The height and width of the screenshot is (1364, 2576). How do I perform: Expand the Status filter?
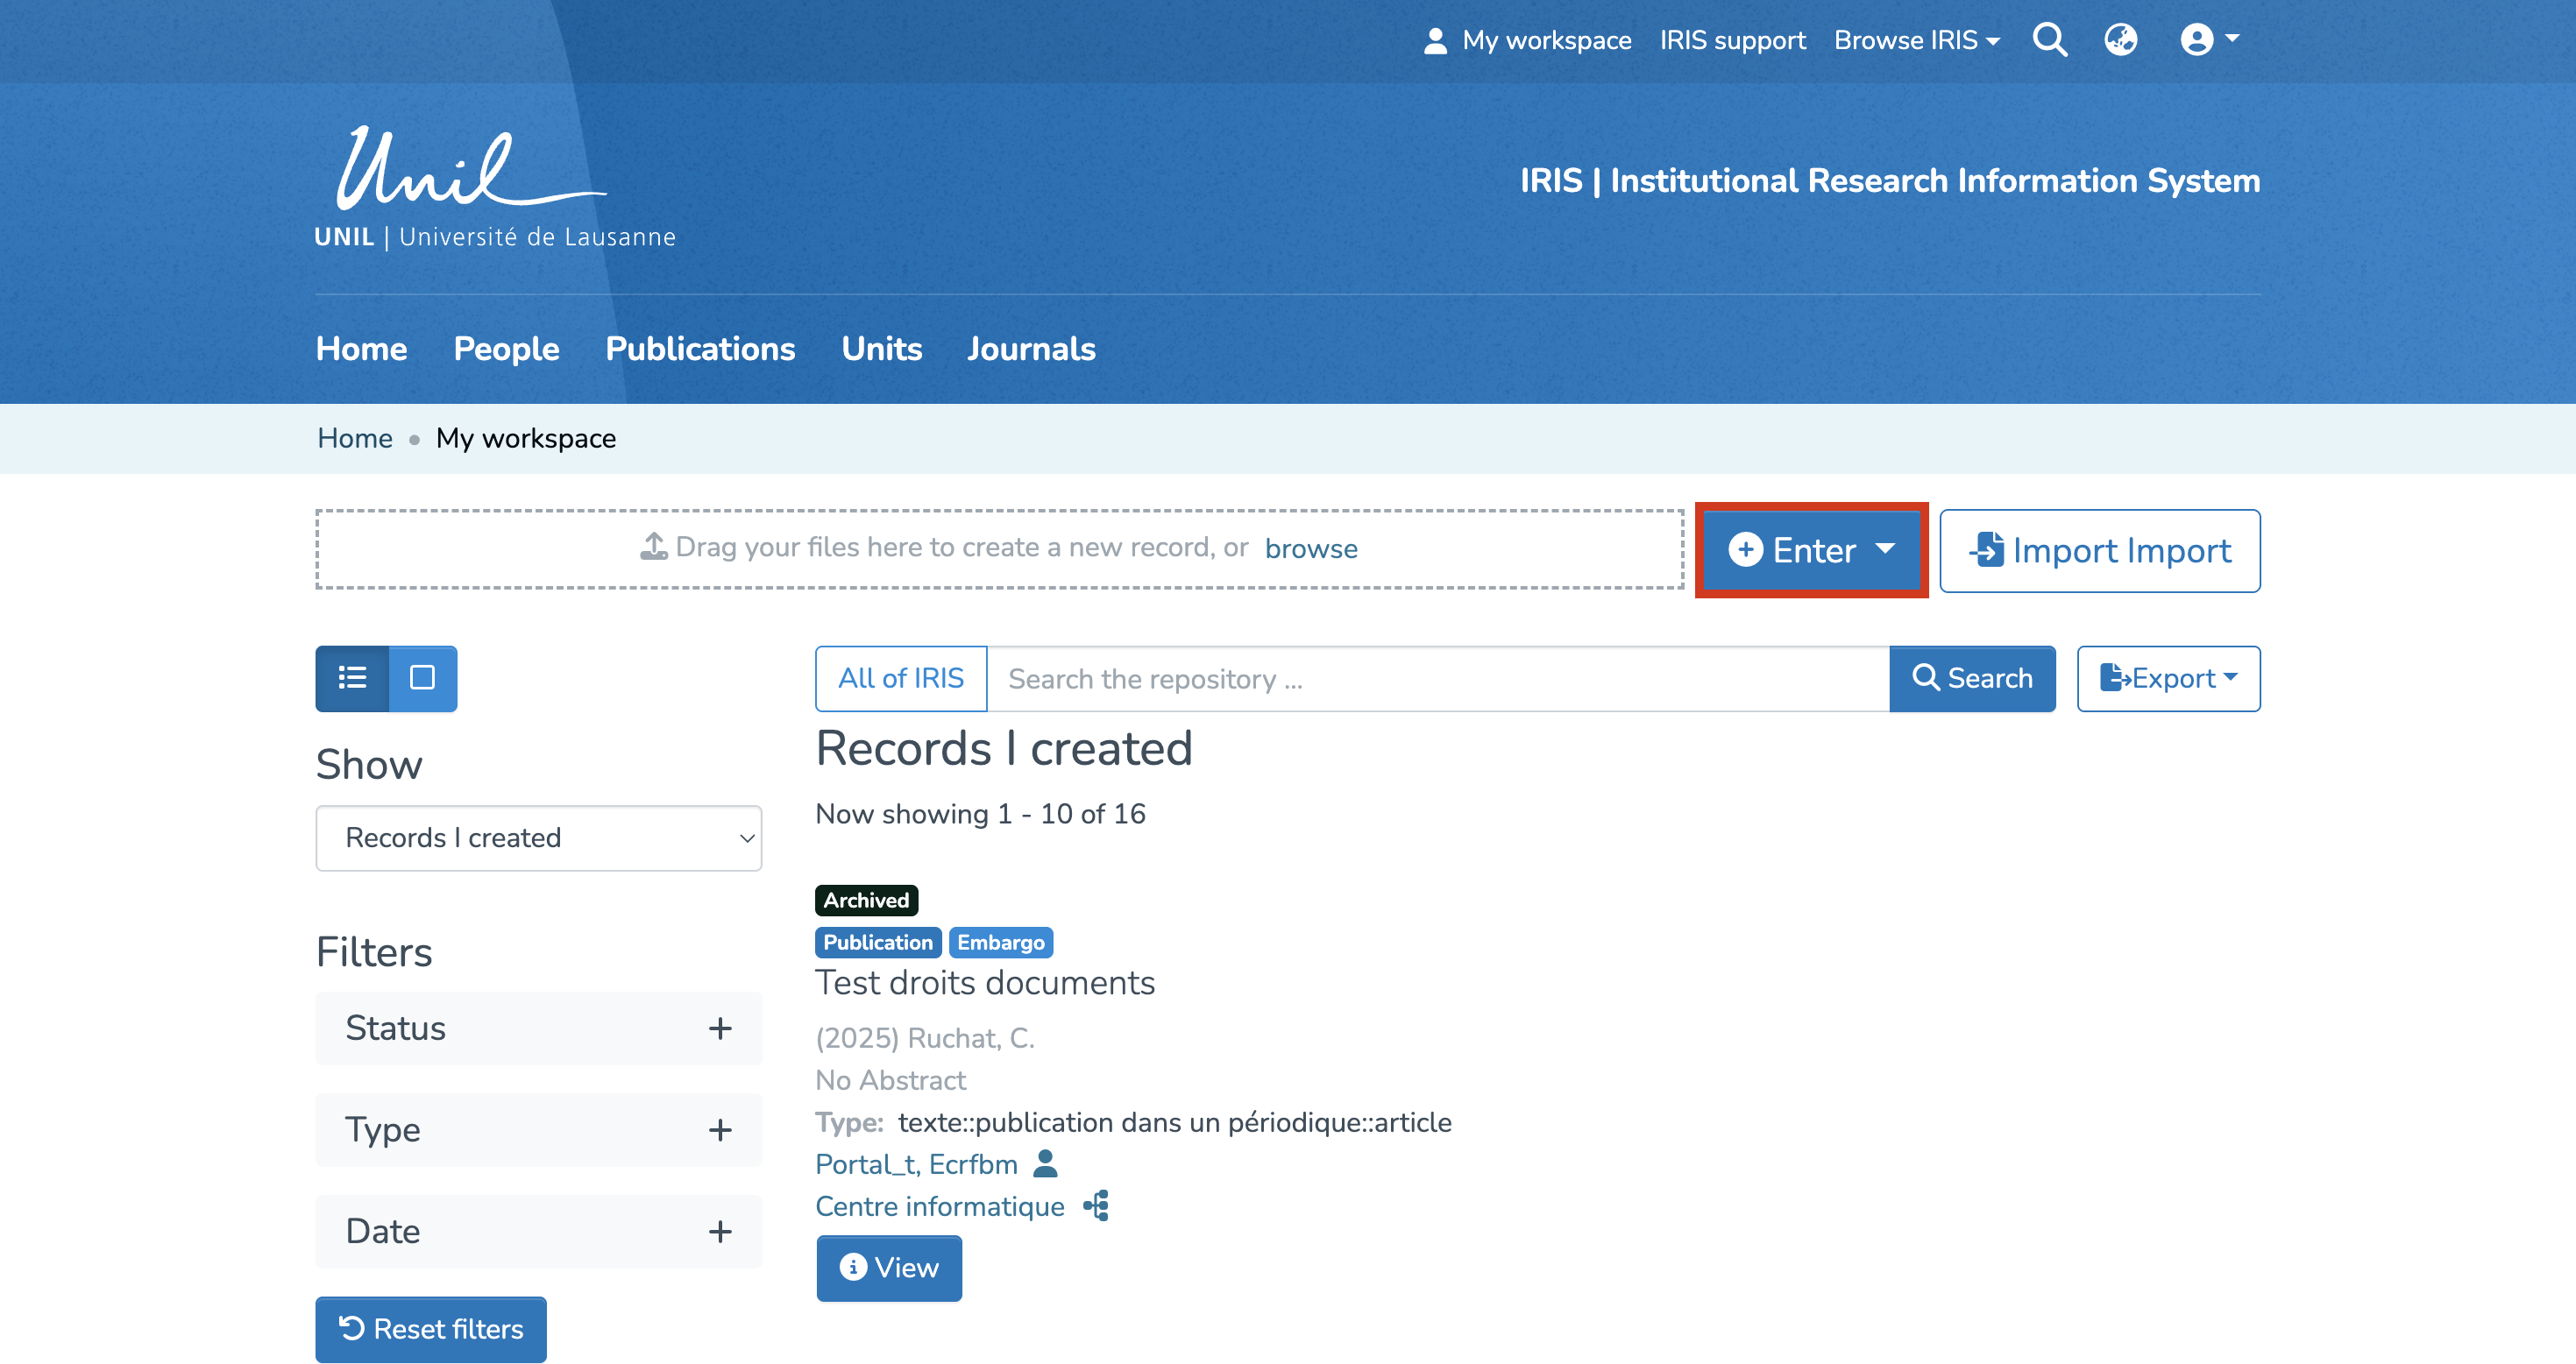(x=538, y=1028)
